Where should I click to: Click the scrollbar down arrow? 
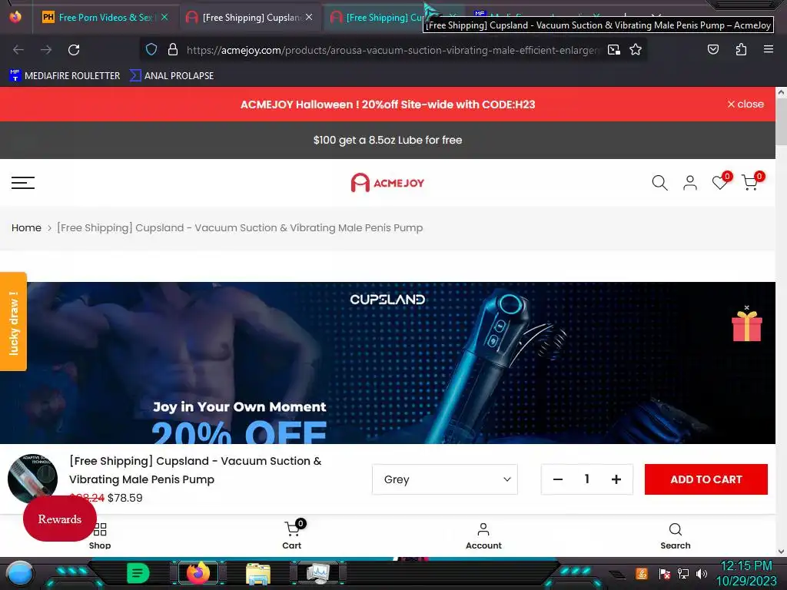click(x=781, y=551)
